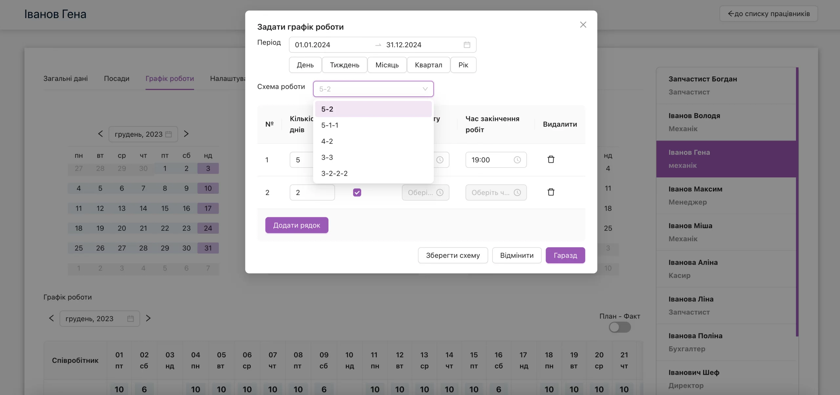Click the days count field in row 2
840x395 pixels.
point(312,192)
